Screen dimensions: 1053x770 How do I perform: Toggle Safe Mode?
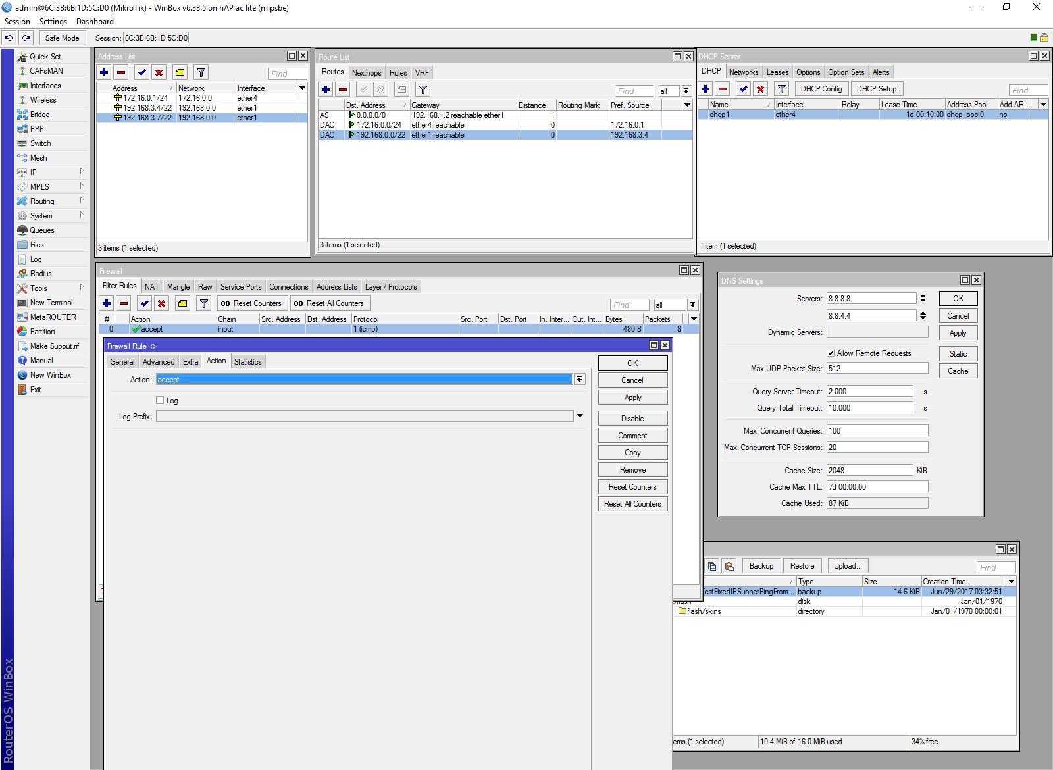62,38
